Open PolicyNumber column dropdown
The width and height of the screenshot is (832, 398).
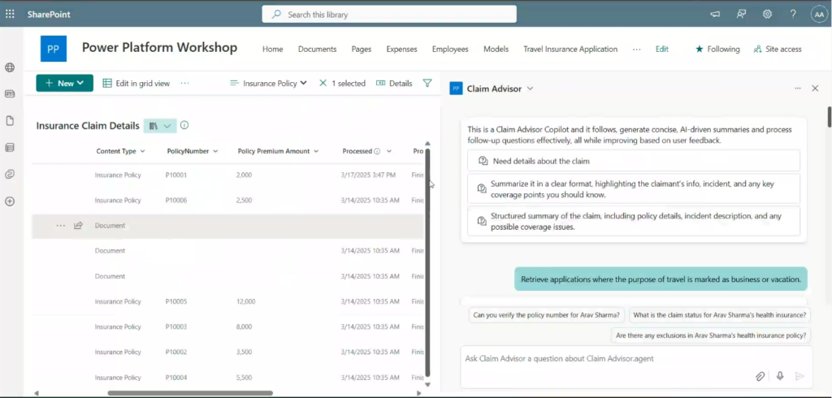coord(215,151)
